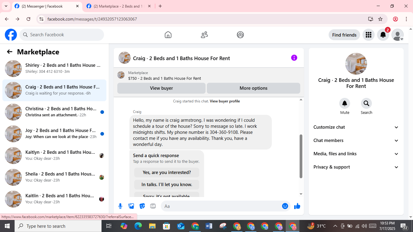Send a voice clip with microphone icon
The image size is (413, 232).
tap(120, 206)
